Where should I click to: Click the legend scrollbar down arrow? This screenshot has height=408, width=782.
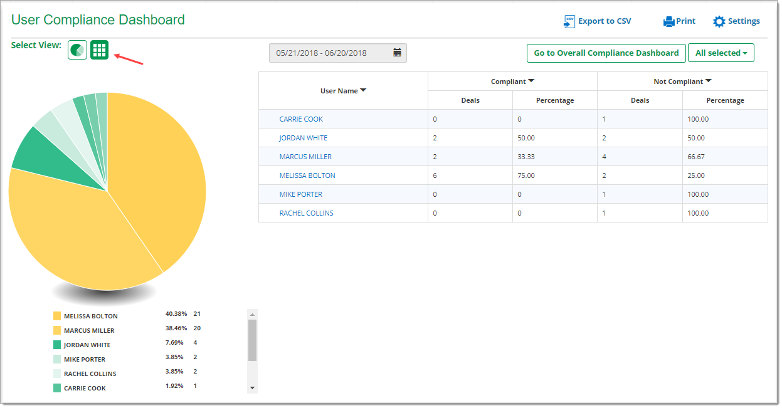253,389
